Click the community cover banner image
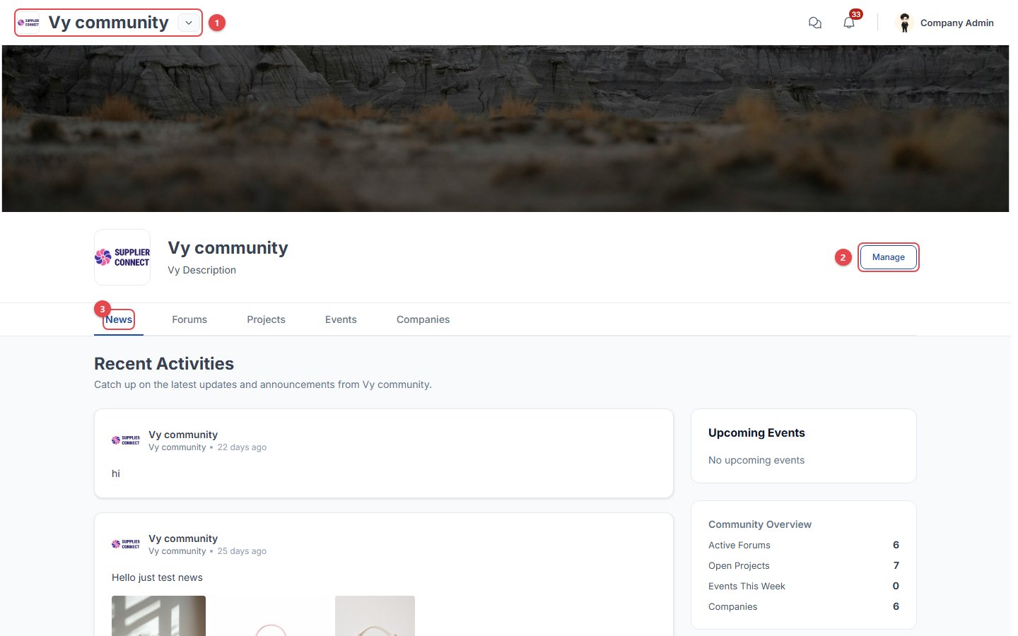This screenshot has width=1018, height=636. point(505,129)
